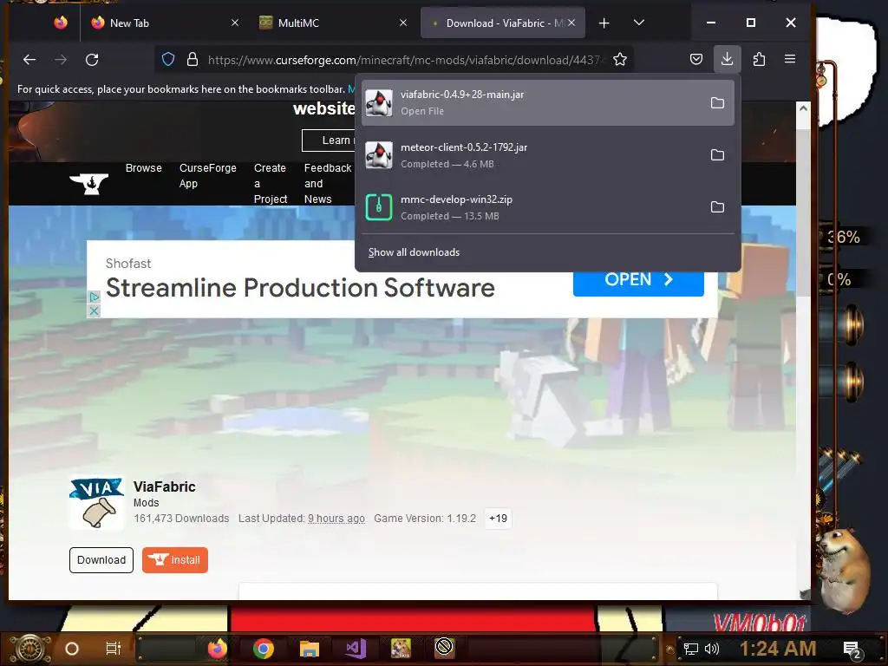The image size is (888, 666).
Task: Open the extensions menu
Action: [x=759, y=59]
